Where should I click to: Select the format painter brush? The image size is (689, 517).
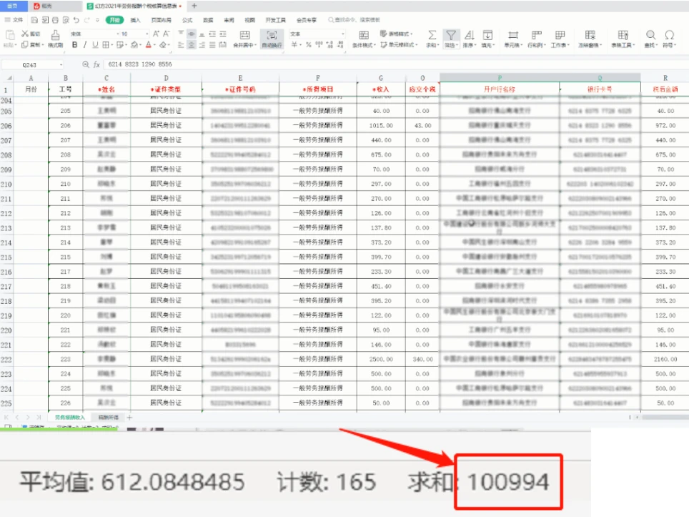[55, 38]
